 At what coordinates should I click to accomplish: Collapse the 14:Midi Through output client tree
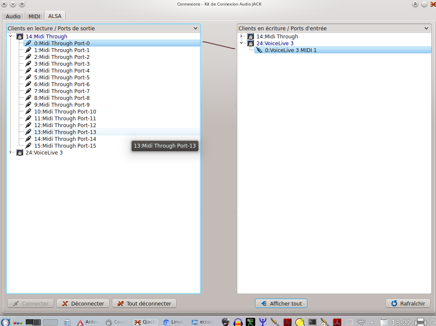point(10,36)
